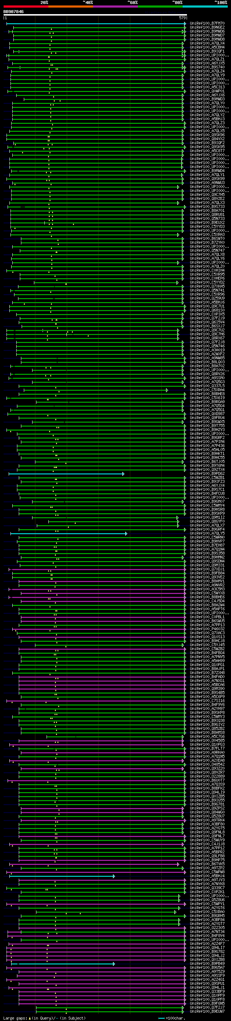Select label UniRef100_Q7XDJ1
This screenshot has width=231, height=1021.
click(207, 569)
